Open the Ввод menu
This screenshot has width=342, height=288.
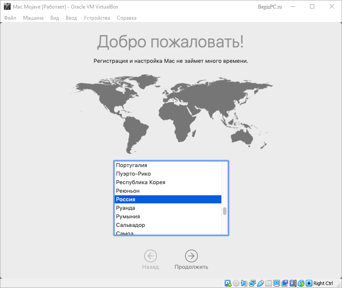71,18
